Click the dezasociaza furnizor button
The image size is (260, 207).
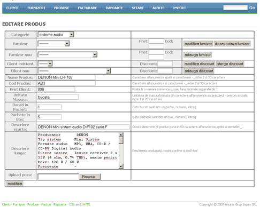coord(232,44)
